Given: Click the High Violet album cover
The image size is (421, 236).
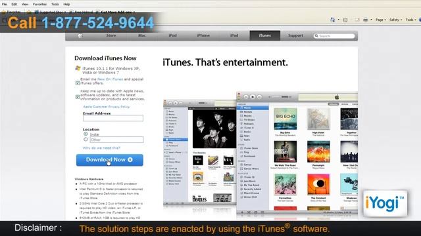Looking at the screenshot, I should (318, 119).
